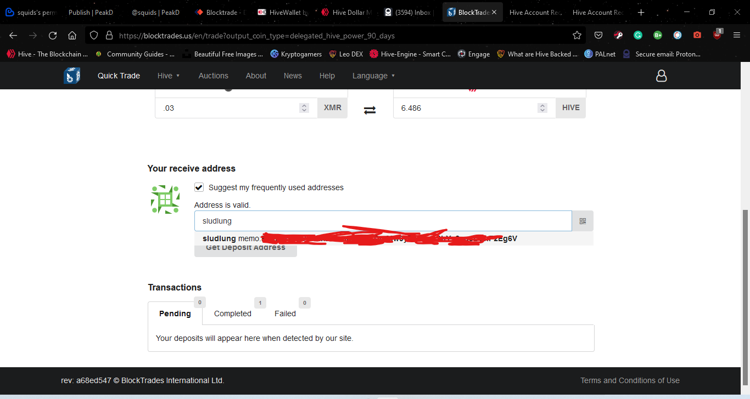The image size is (750, 399).
Task: Open the Hive-Engine bookmark
Action: [410, 54]
